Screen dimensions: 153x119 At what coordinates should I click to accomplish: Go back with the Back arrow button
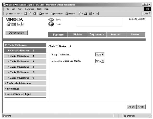pyautogui.click(x=9, y=14)
